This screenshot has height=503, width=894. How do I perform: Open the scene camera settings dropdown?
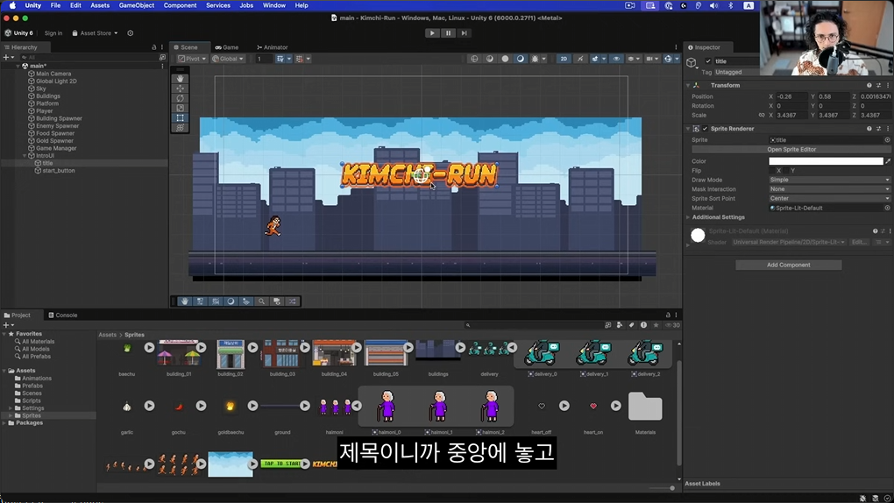652,59
